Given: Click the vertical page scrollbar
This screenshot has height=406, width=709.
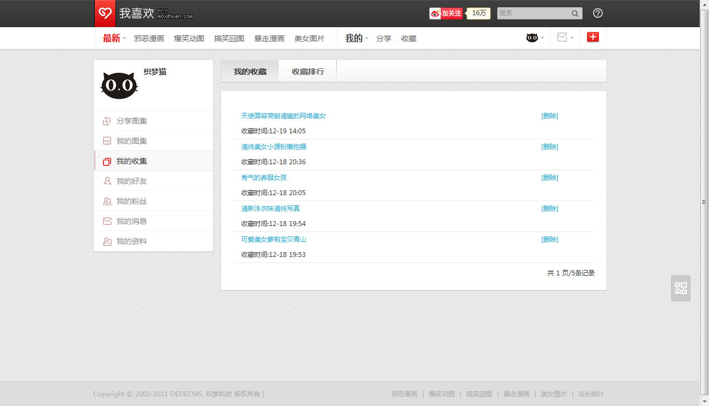Looking at the screenshot, I should (704, 202).
